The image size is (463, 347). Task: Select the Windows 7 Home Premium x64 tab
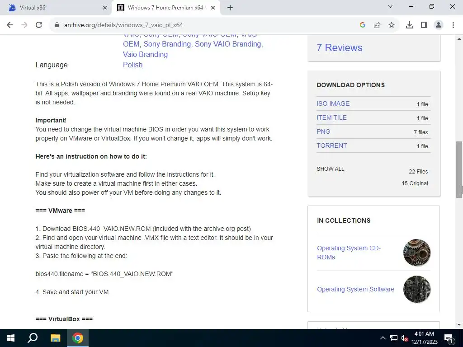(166, 8)
